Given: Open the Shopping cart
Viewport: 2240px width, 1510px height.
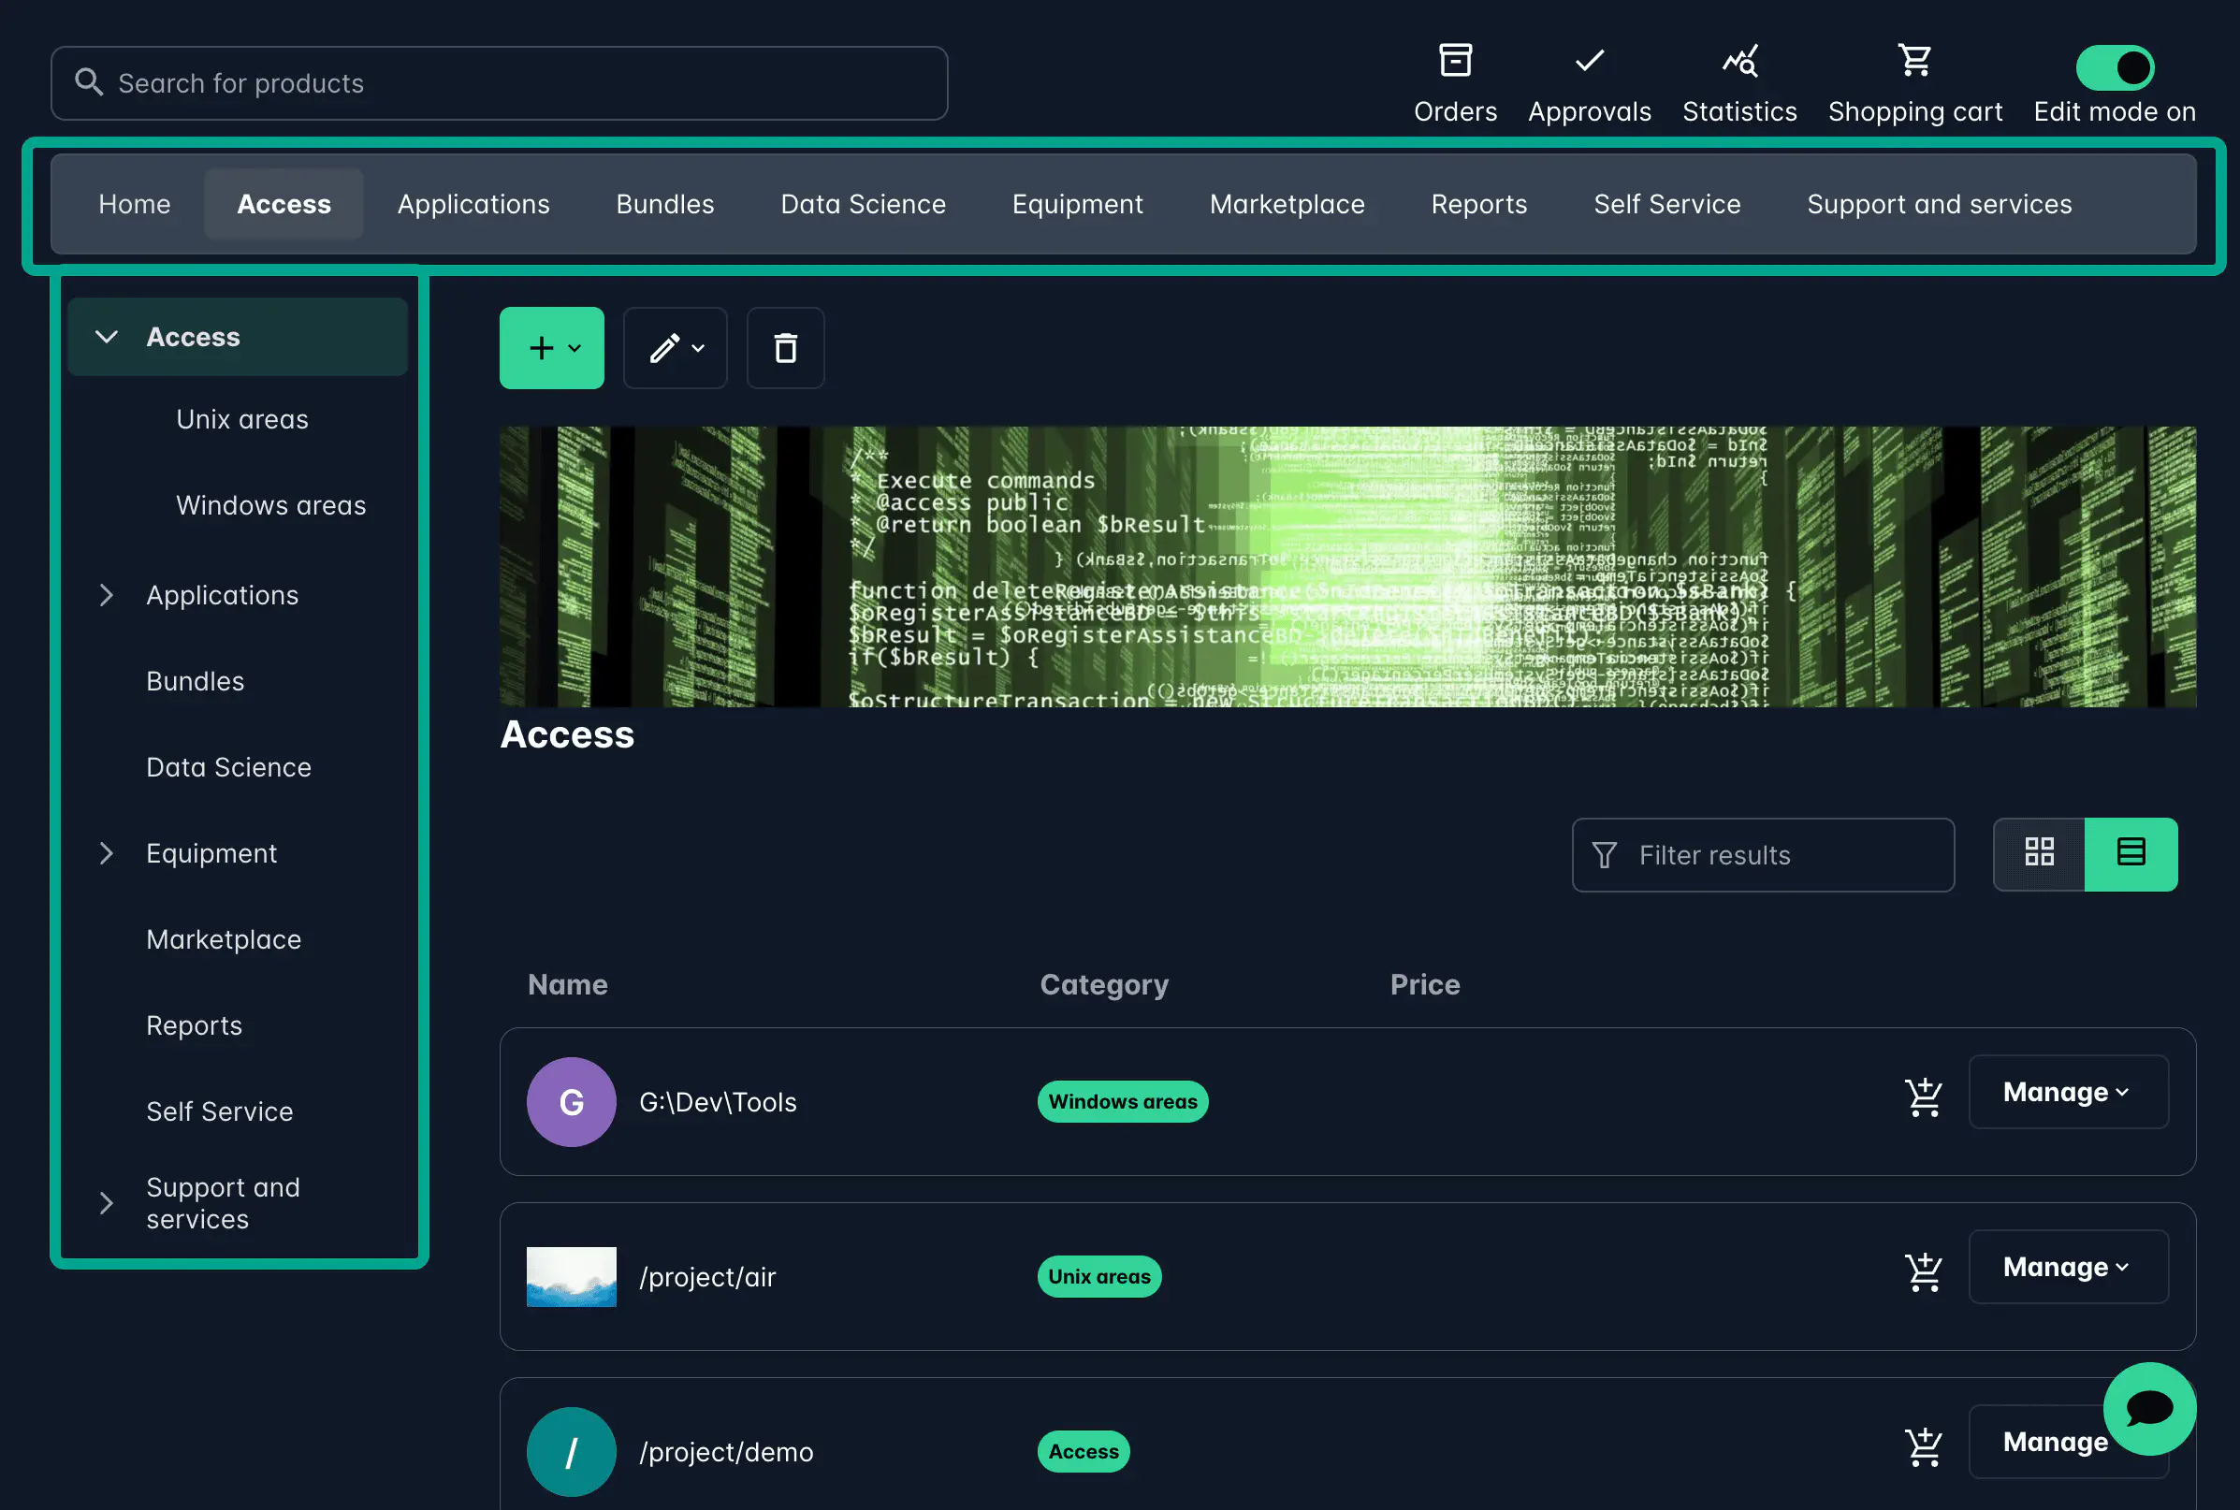Looking at the screenshot, I should tap(1914, 62).
